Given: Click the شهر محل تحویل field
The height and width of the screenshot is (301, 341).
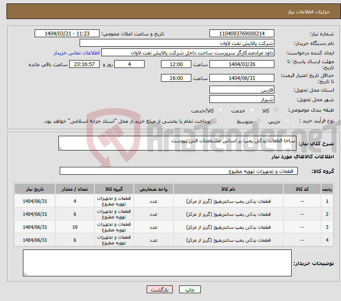Looking at the screenshot, I should [241, 99].
